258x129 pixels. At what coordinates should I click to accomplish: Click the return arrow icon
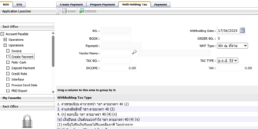coord(81,11)
